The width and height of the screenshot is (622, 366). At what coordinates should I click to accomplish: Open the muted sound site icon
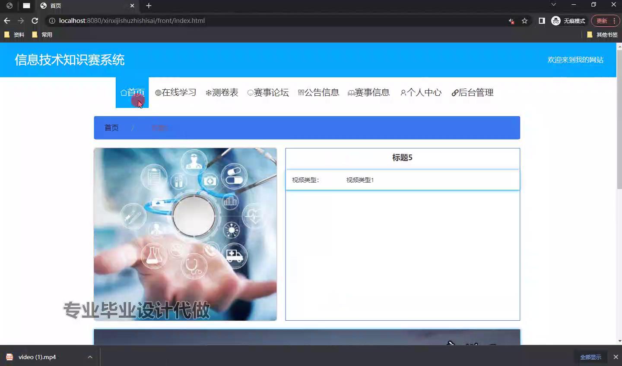pos(511,21)
